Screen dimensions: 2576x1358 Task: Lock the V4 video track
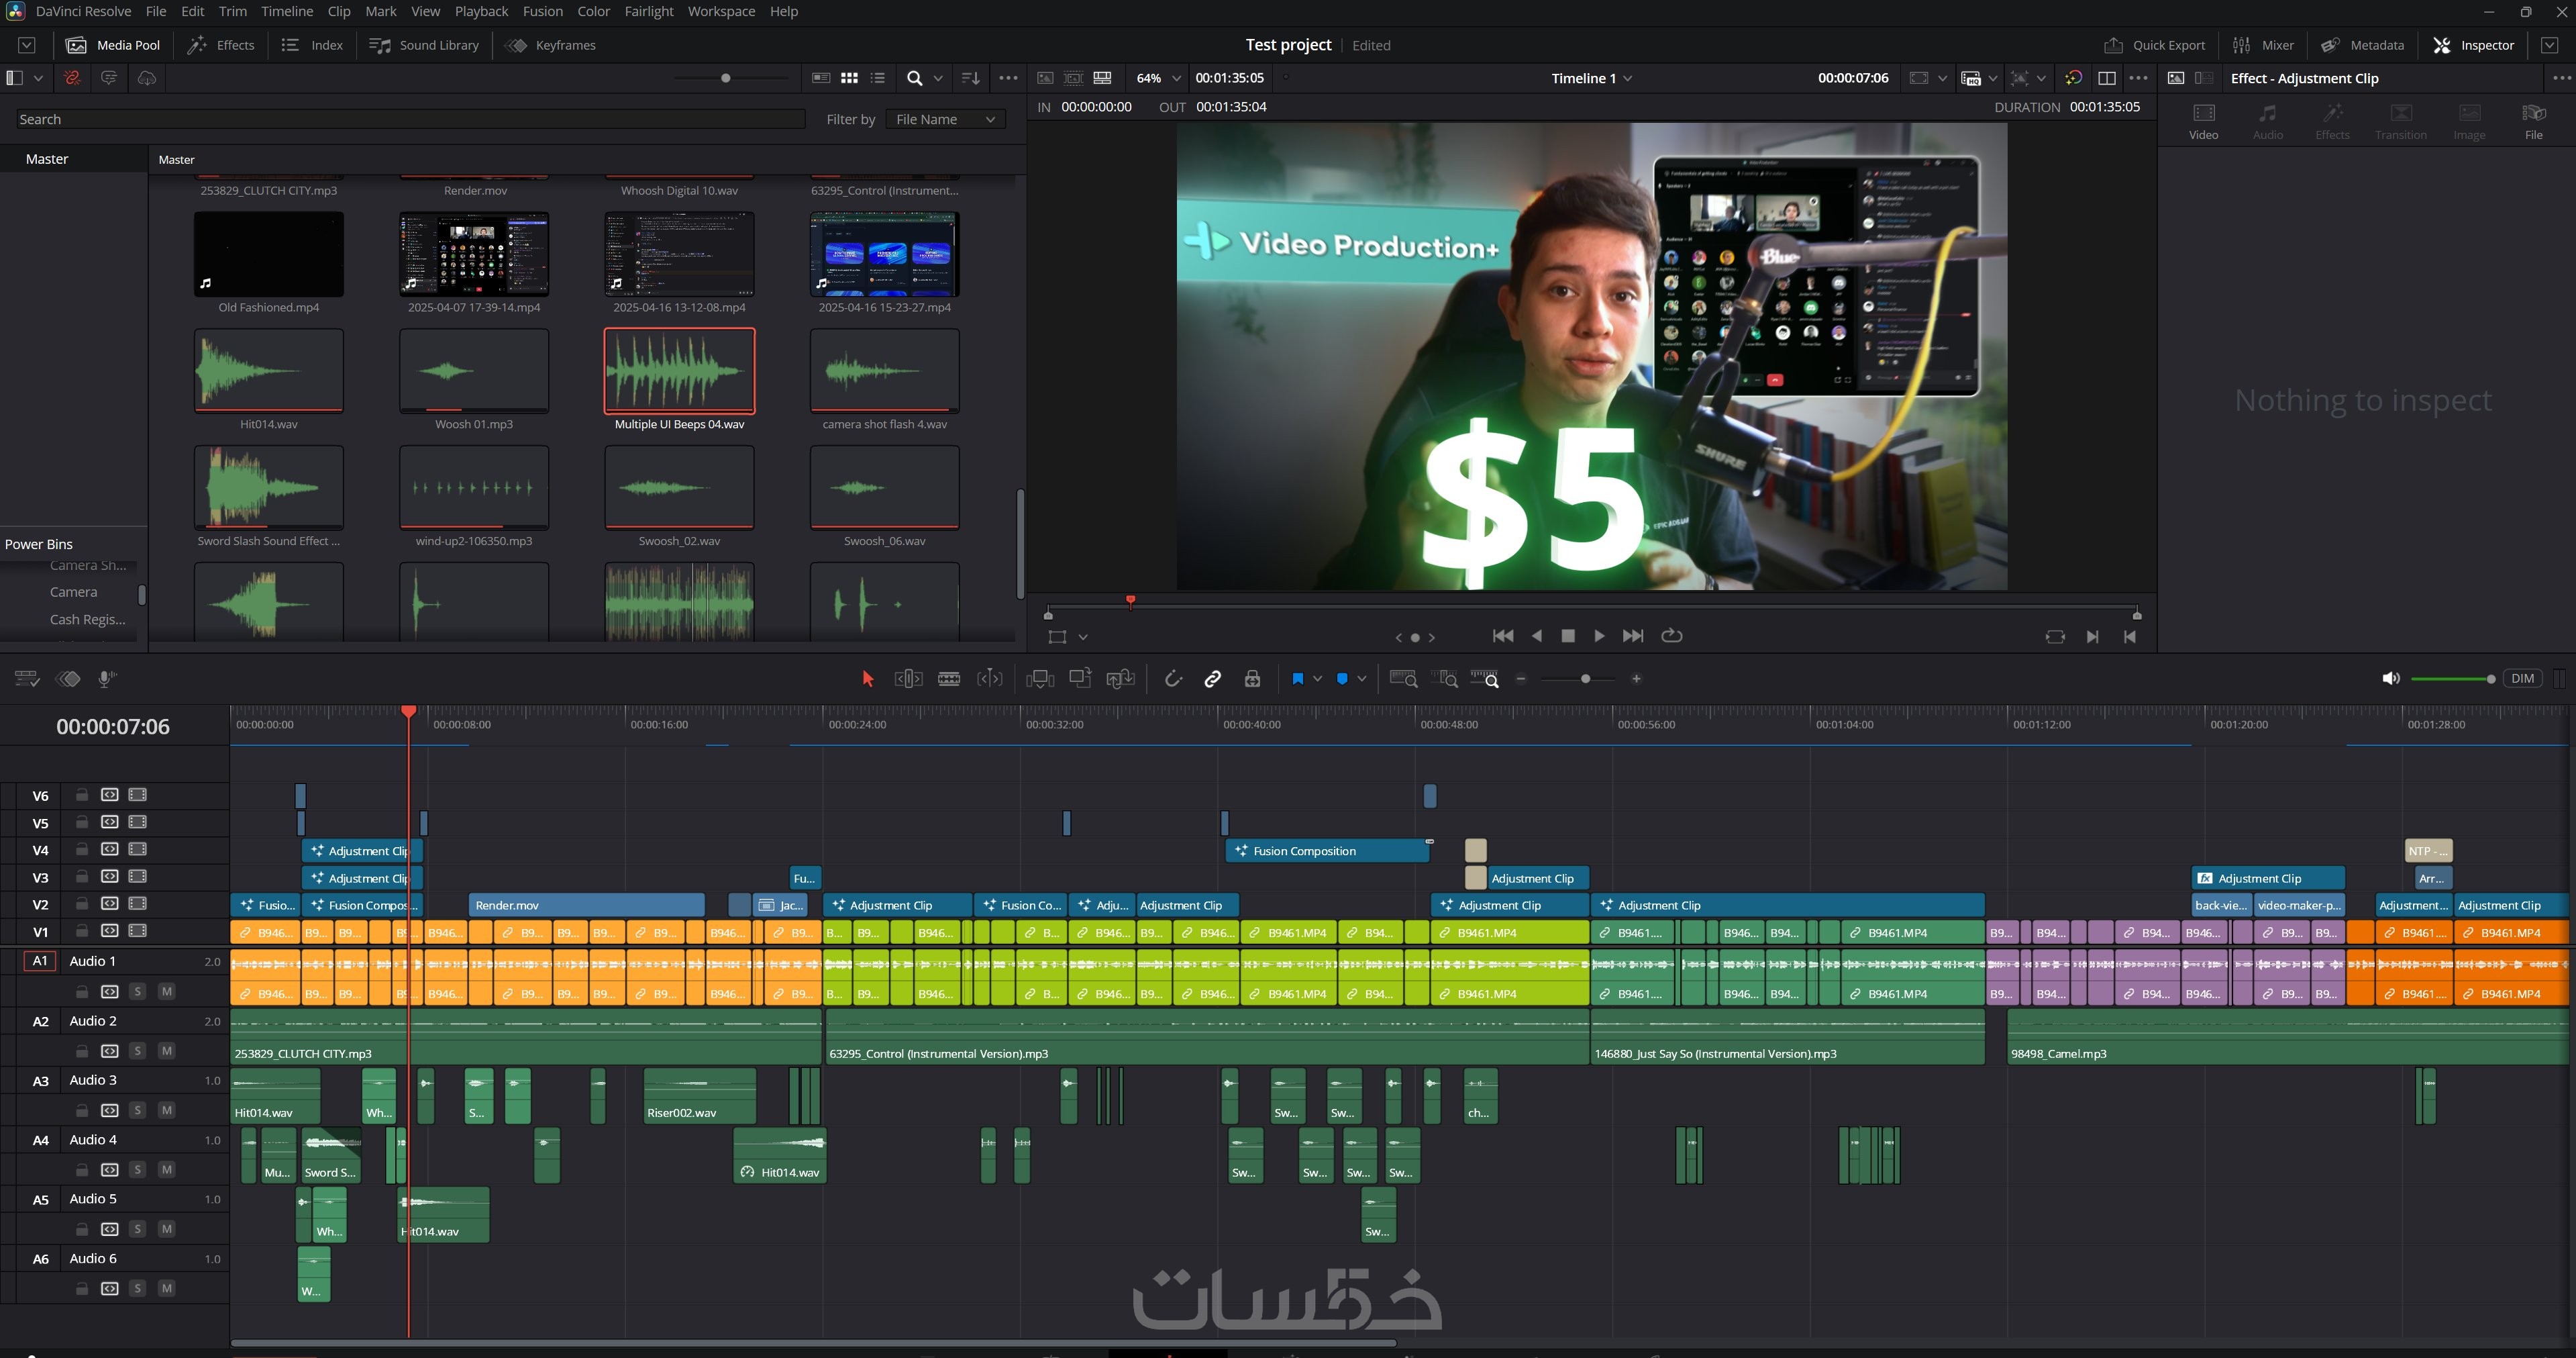pos(82,850)
